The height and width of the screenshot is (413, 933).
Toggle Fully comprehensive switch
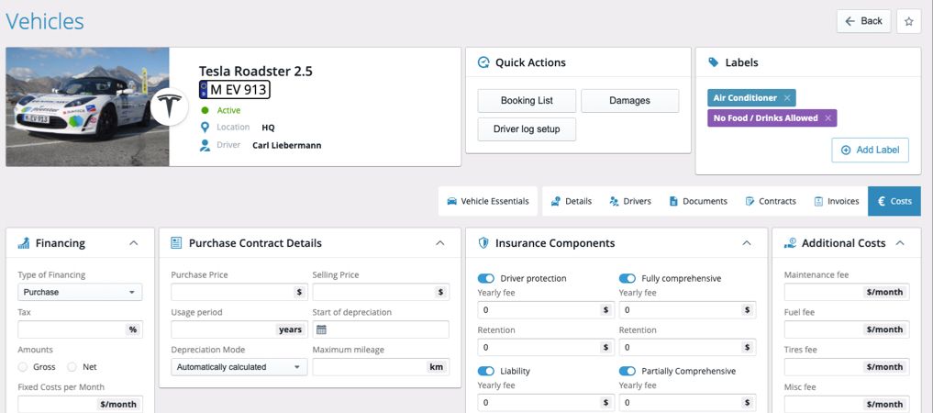pos(628,278)
